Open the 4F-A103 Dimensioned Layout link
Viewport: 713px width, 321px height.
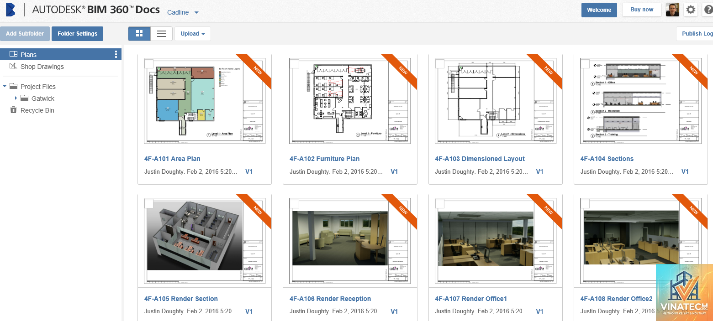pos(480,159)
